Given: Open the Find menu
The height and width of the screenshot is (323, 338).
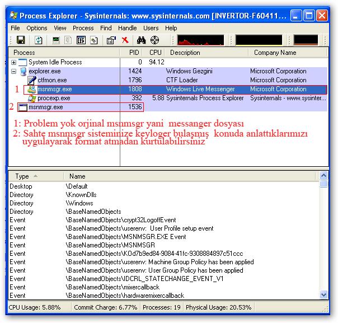Looking at the screenshot, I should click(106, 28).
